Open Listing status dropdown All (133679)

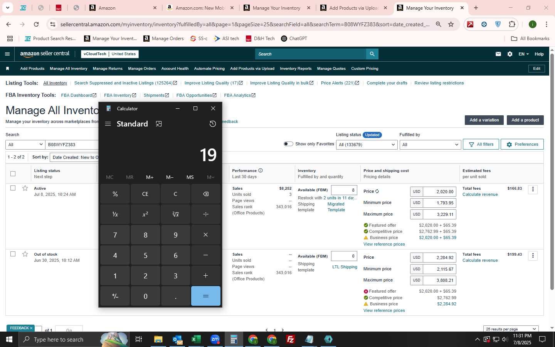click(367, 145)
